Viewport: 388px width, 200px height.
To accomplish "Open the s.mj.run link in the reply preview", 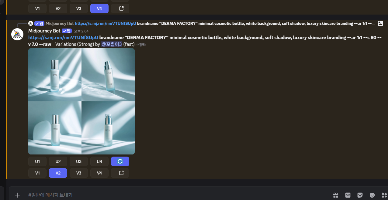I will tap(106, 23).
